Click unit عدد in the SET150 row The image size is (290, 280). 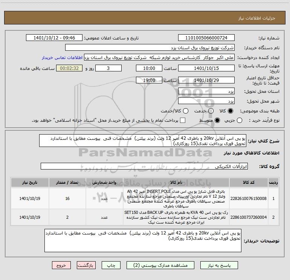[x=104, y=218]
